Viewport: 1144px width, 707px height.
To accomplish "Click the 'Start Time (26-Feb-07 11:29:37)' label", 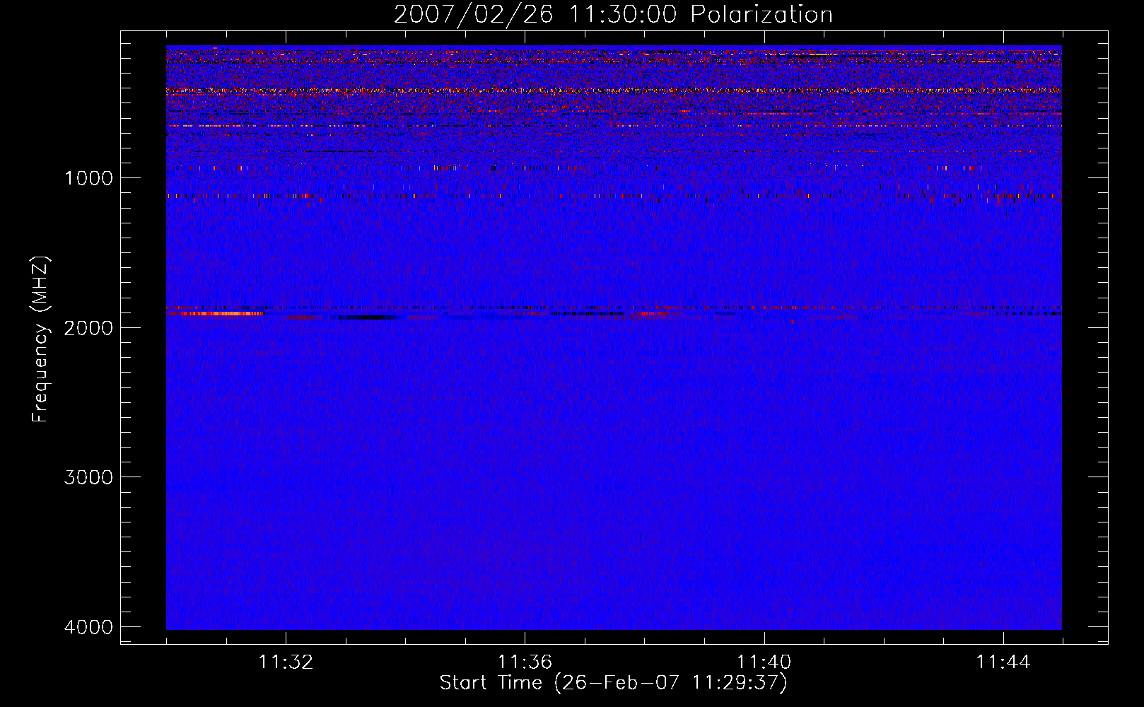I will tap(613, 683).
